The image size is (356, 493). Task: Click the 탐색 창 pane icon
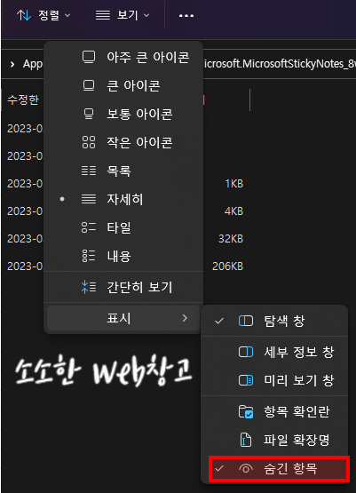click(246, 321)
